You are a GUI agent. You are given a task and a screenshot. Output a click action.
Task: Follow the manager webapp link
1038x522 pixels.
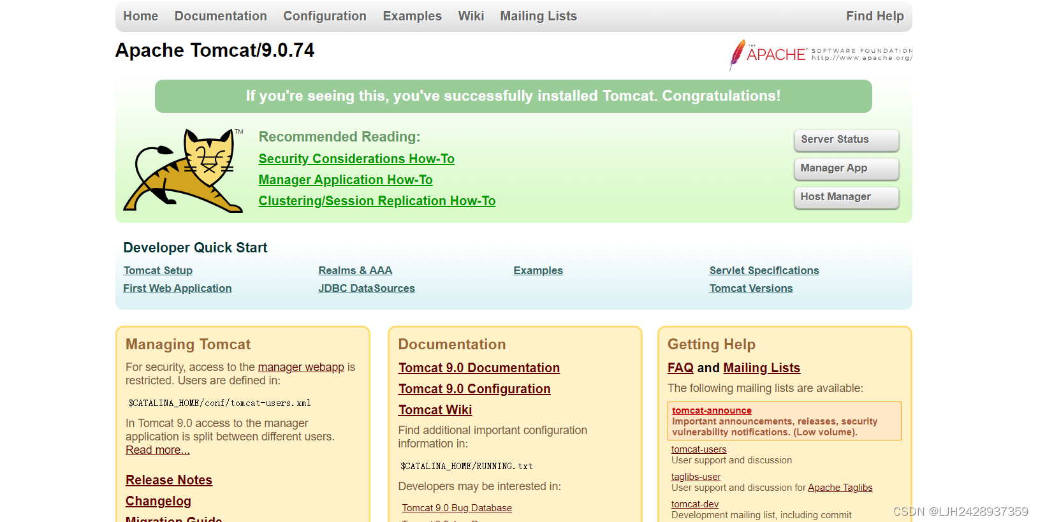[x=301, y=367]
